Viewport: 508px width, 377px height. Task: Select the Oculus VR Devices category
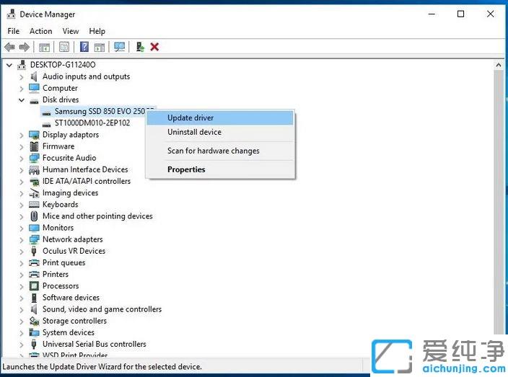(74, 251)
